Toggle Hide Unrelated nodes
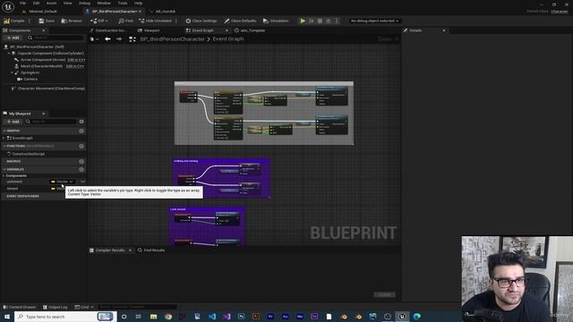The image size is (573, 322). pos(155,21)
